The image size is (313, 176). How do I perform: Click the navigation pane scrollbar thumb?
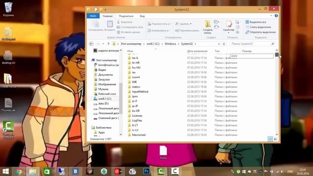[x=121, y=98]
